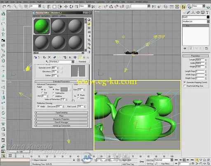
Task: Click the Box01 object color swatch
Action: click(x=208, y=17)
